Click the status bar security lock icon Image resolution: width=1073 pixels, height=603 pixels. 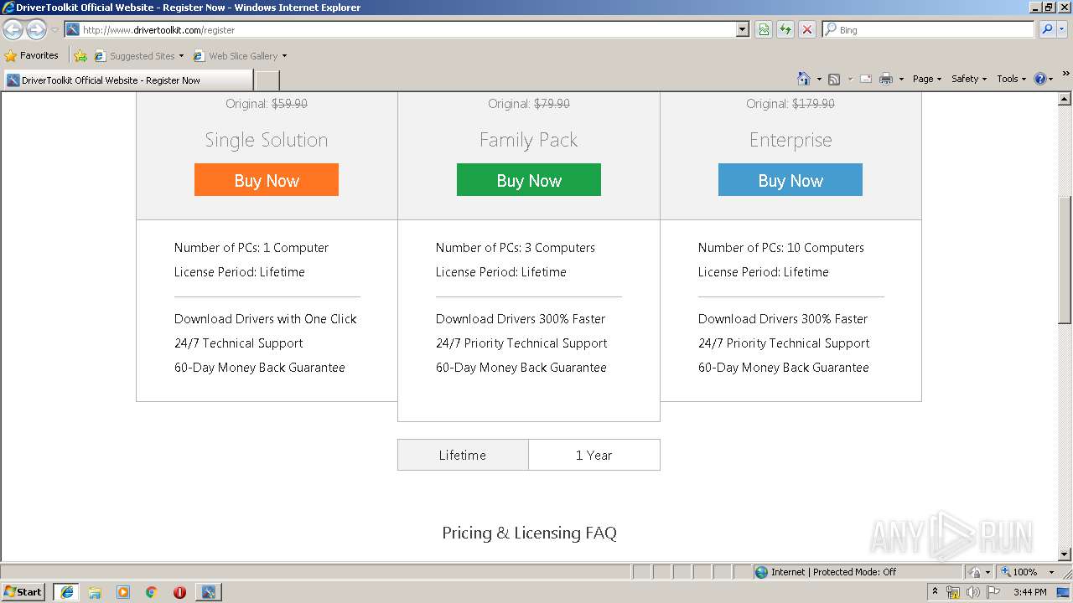point(975,572)
